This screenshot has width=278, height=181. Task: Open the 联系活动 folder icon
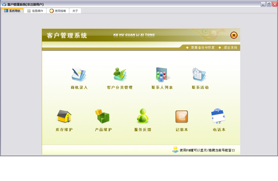pos(199,75)
